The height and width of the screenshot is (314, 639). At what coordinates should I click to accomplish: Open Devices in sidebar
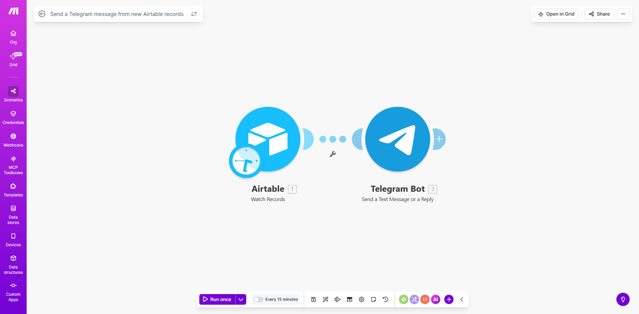[x=13, y=240]
